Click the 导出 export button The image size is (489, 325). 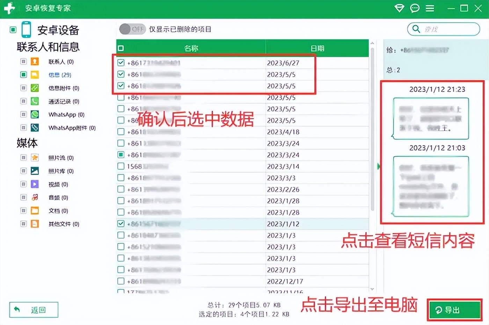coord(454,310)
